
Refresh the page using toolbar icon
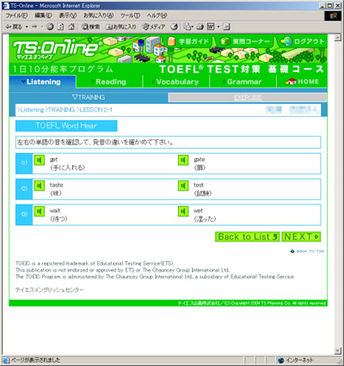click(x=60, y=27)
